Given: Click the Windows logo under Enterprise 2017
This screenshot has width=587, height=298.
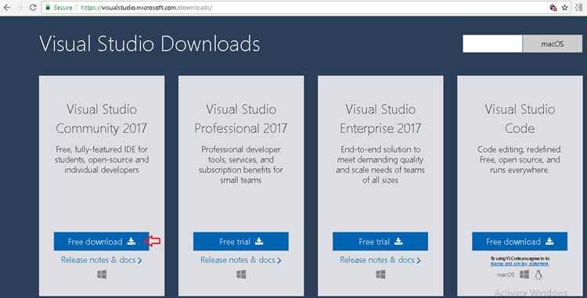Looking at the screenshot, I should coord(380,275).
